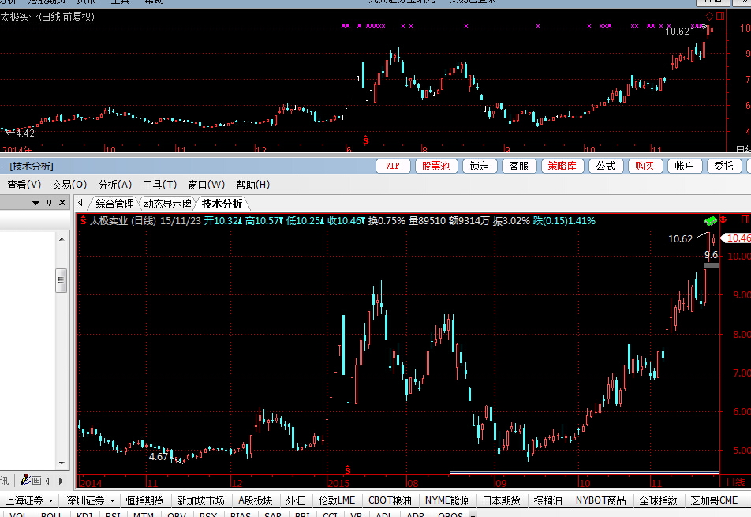Switch to the 动态显示牌 tab

click(x=167, y=204)
